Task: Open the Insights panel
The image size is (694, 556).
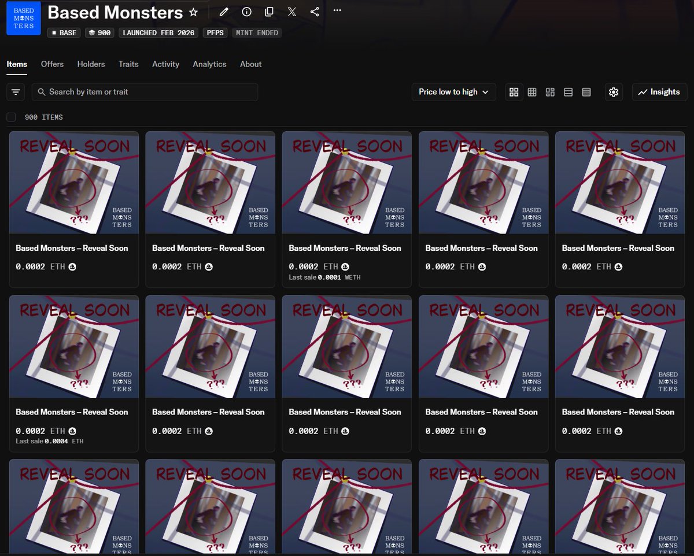Action: pyautogui.click(x=659, y=92)
